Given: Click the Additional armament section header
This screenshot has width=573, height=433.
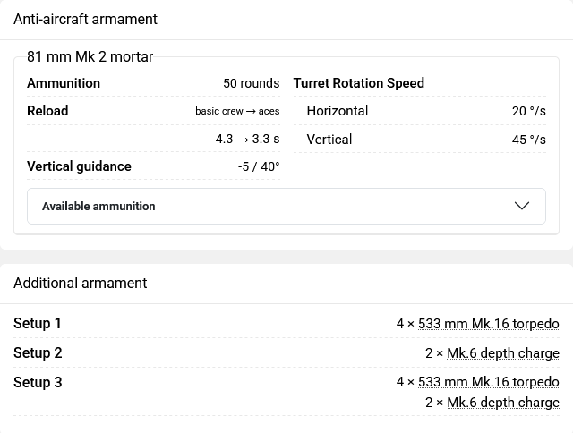Looking at the screenshot, I should point(81,284).
